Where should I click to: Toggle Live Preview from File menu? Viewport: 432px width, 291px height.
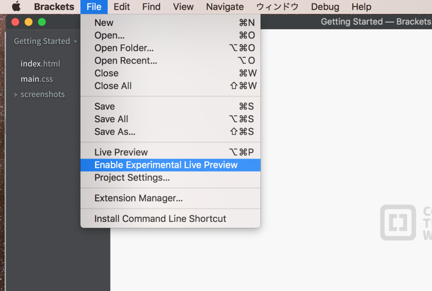click(x=121, y=152)
